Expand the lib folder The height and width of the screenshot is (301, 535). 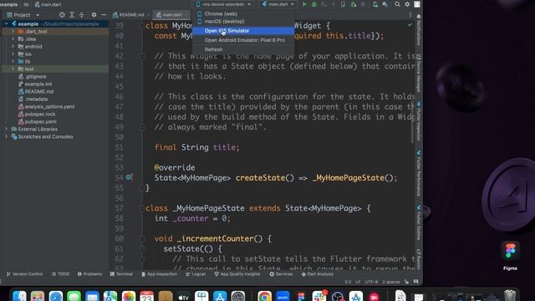click(13, 61)
